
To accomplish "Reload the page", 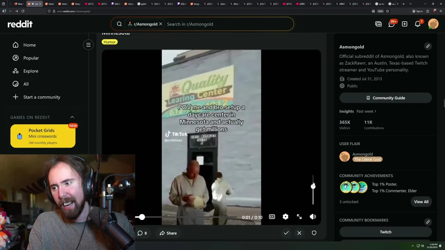I will [x=23, y=11].
